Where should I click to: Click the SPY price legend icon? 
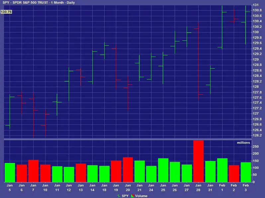tap(119, 196)
